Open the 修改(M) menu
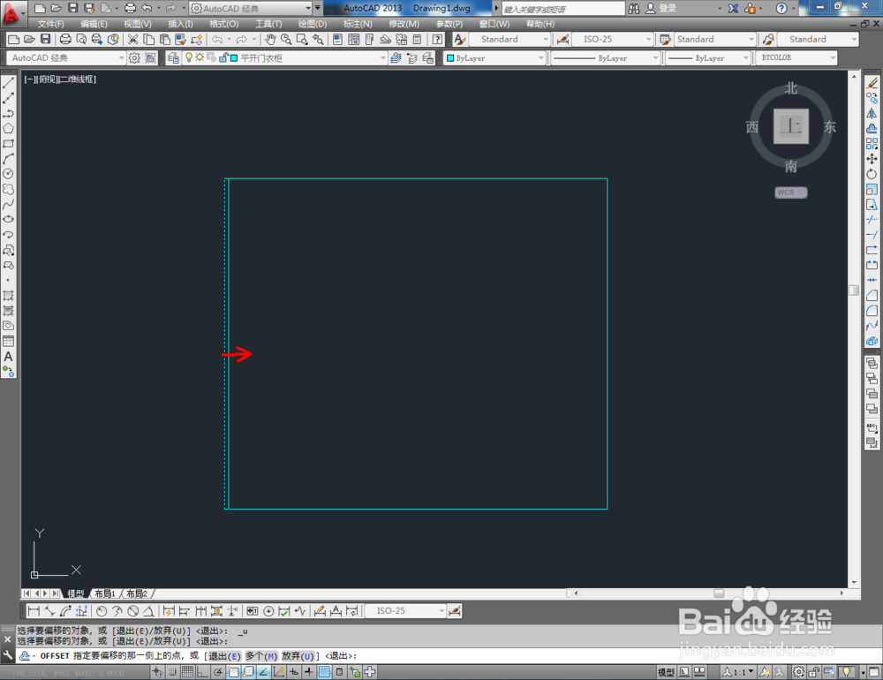883x680 pixels. tap(404, 24)
